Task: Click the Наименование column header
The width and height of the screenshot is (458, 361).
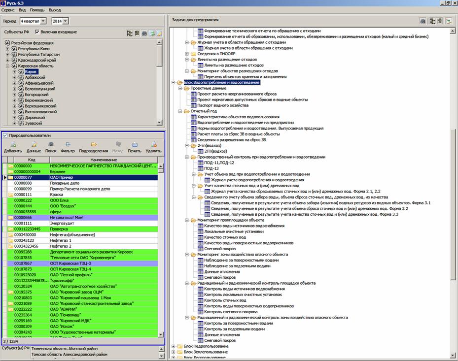Action: [103, 160]
